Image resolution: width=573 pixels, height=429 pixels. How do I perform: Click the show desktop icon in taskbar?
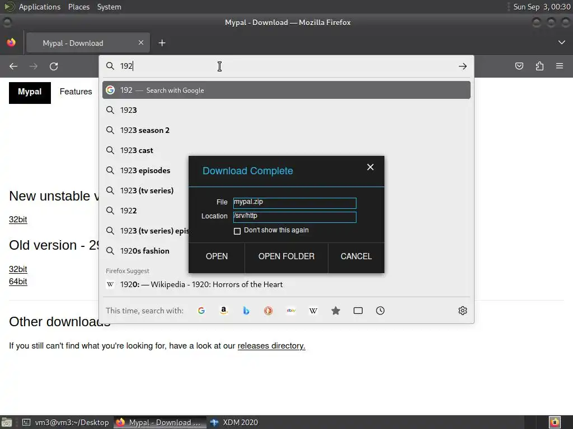(x=7, y=422)
